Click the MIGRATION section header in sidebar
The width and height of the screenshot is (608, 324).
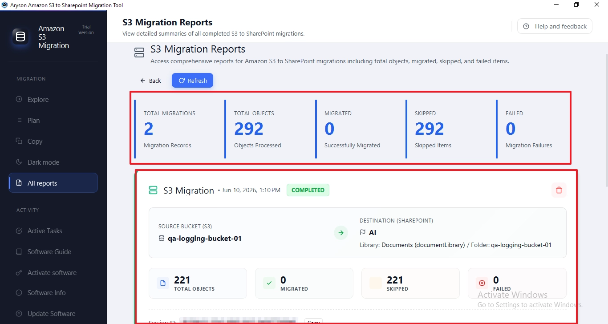click(x=31, y=79)
